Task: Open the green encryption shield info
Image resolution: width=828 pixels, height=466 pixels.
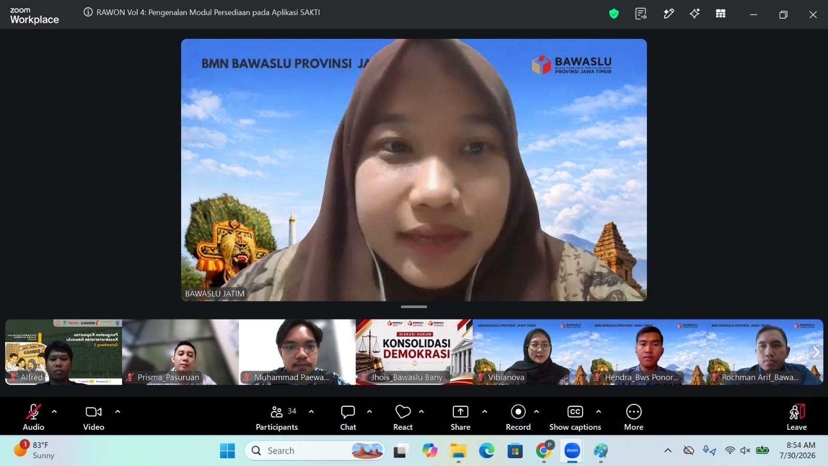Action: point(614,14)
